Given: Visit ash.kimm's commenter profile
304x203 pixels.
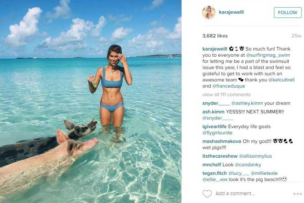Looking at the screenshot, I should point(213,112).
